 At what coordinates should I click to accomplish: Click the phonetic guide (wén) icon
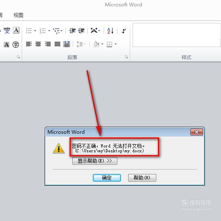[7, 30]
